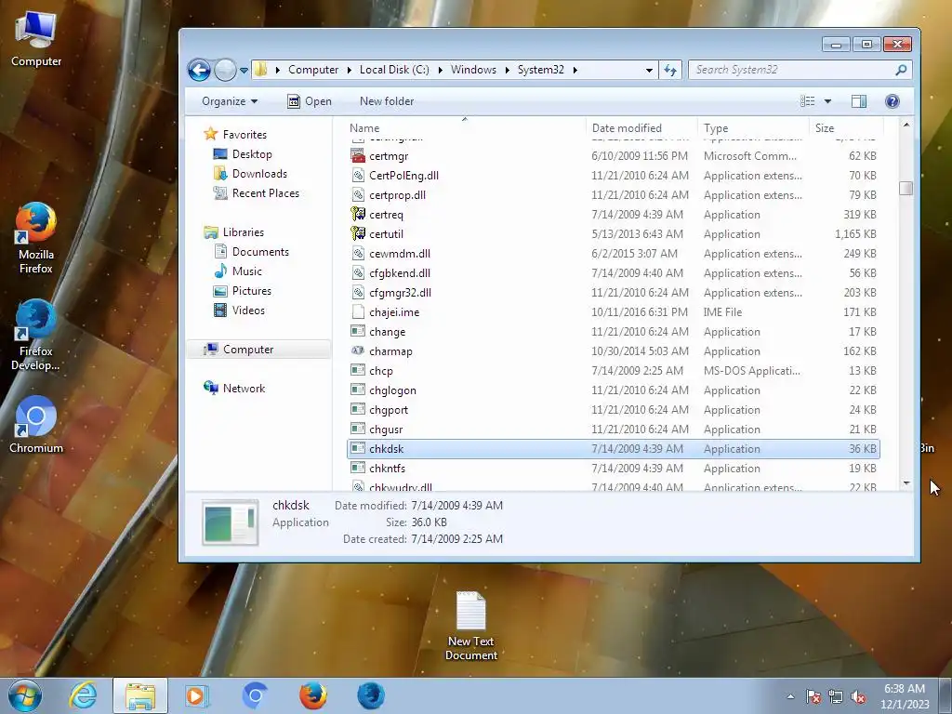Select the charmap application icon
The image size is (952, 714).
coord(358,350)
